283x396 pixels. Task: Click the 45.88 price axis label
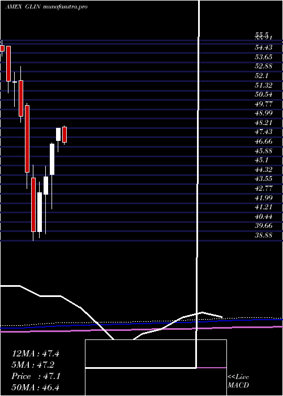(263, 151)
